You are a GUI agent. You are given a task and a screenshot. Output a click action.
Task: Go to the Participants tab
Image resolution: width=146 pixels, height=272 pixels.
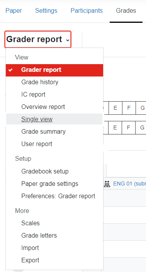(x=87, y=11)
